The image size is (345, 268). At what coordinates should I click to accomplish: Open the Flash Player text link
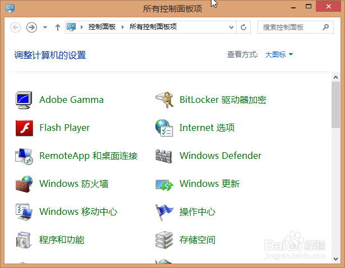click(x=65, y=128)
